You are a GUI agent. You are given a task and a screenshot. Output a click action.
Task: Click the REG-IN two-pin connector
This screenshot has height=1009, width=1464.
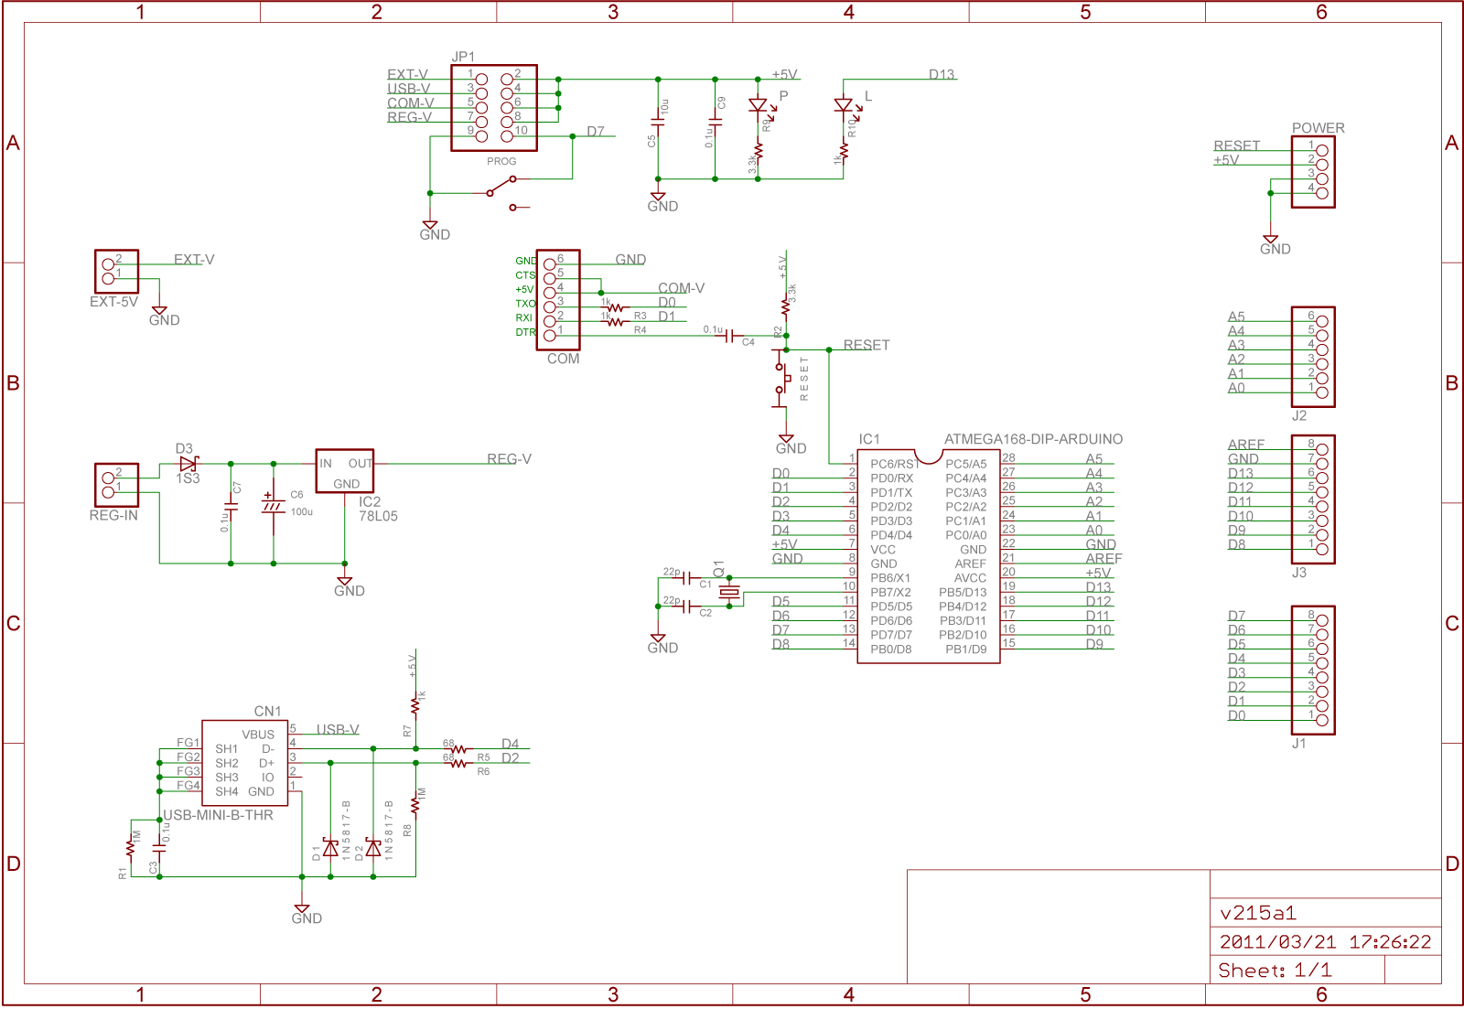click(116, 485)
